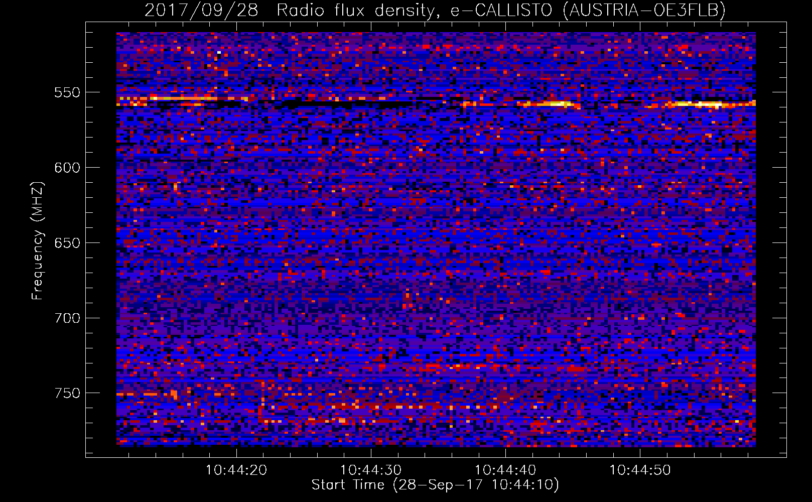
Task: Click the "10:44:40" time tick label
Action: 505,470
